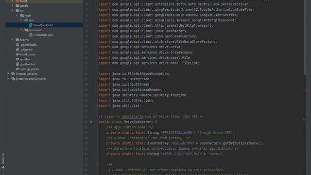Viewport: 311px width, 175px height.
Task: Select the .gitignore file
Action: [26, 50]
